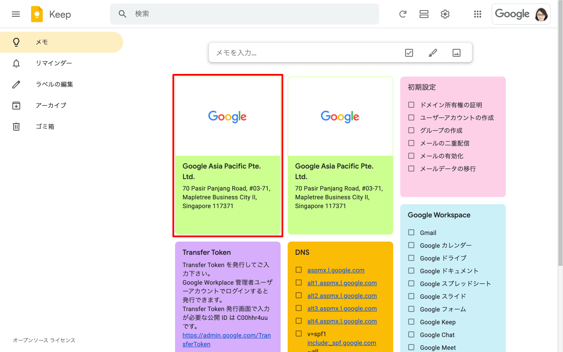The height and width of the screenshot is (352, 563).
Task: Click the archive box icon beside アーカイブ
Action: 16,106
